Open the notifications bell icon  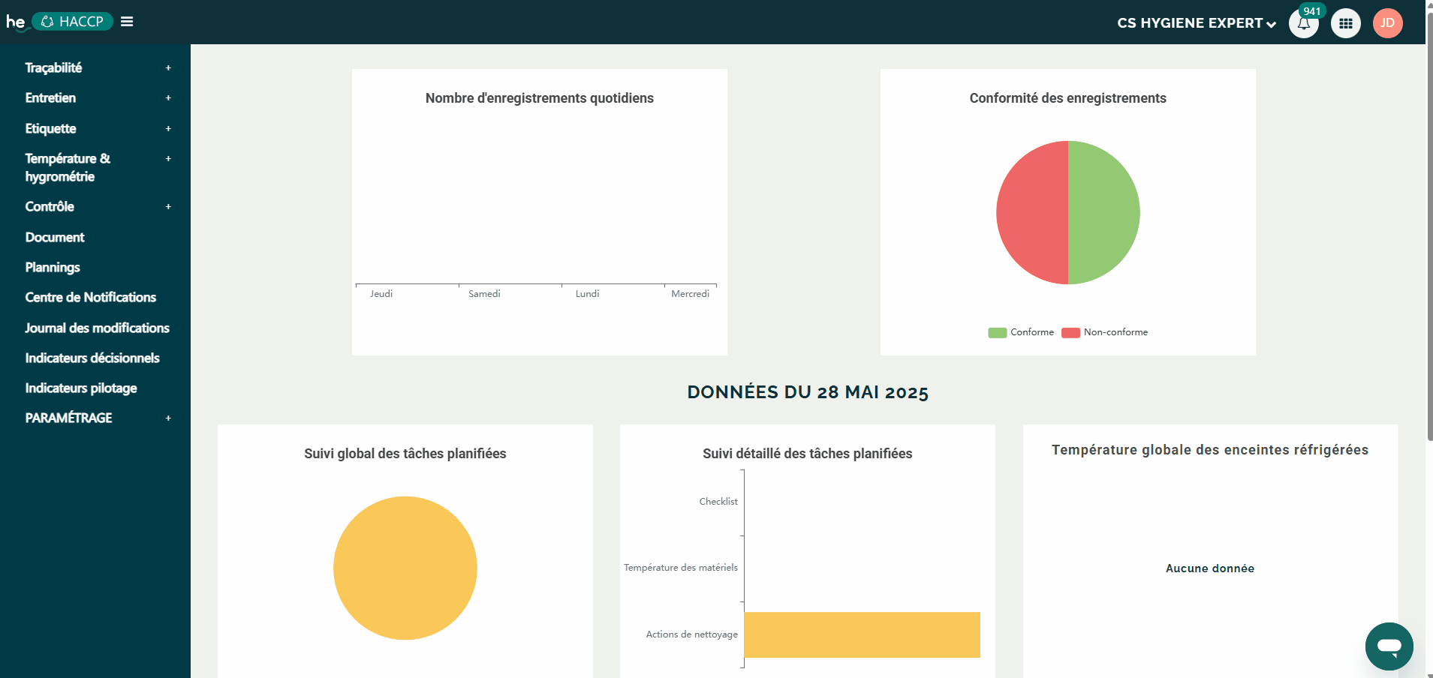pos(1303,24)
